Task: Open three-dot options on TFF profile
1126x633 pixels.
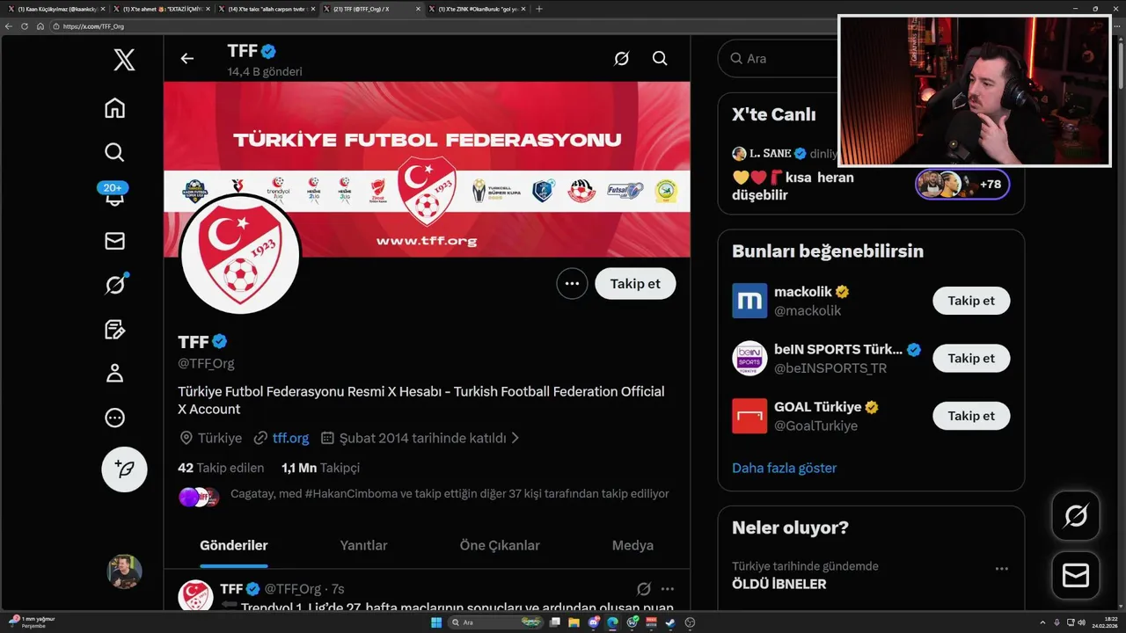Action: tap(572, 283)
